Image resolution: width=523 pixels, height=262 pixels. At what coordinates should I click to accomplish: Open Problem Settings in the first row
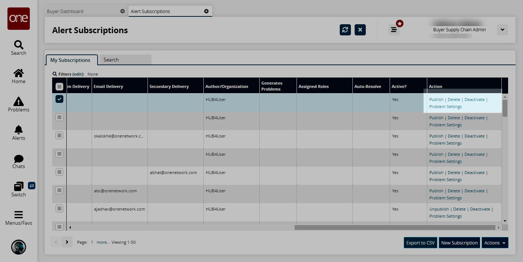coord(446,107)
